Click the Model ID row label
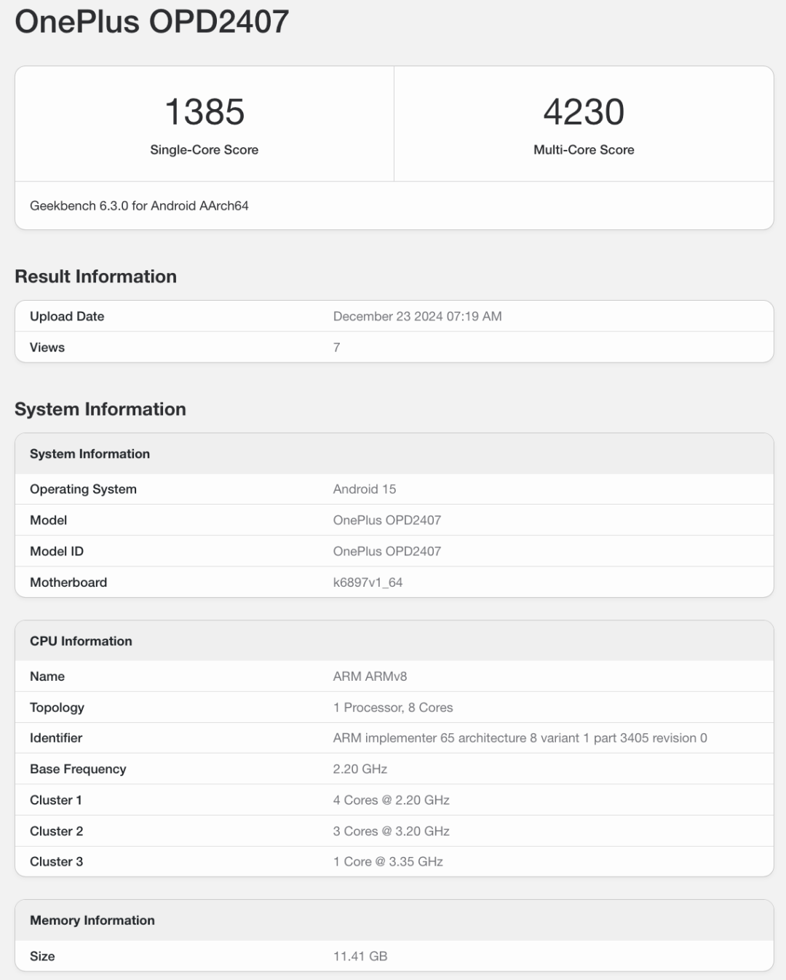This screenshot has height=980, width=786. (57, 552)
